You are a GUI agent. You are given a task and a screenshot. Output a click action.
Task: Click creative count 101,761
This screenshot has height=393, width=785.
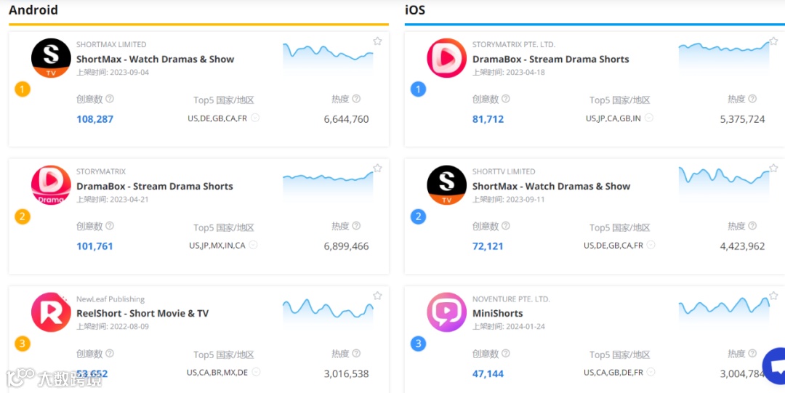[x=94, y=246]
